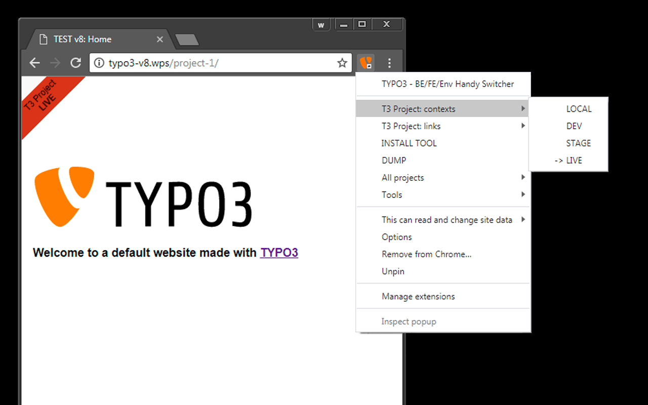Screen dimensions: 648x405
Task: Expand the All projects submenu
Action: [x=402, y=177]
